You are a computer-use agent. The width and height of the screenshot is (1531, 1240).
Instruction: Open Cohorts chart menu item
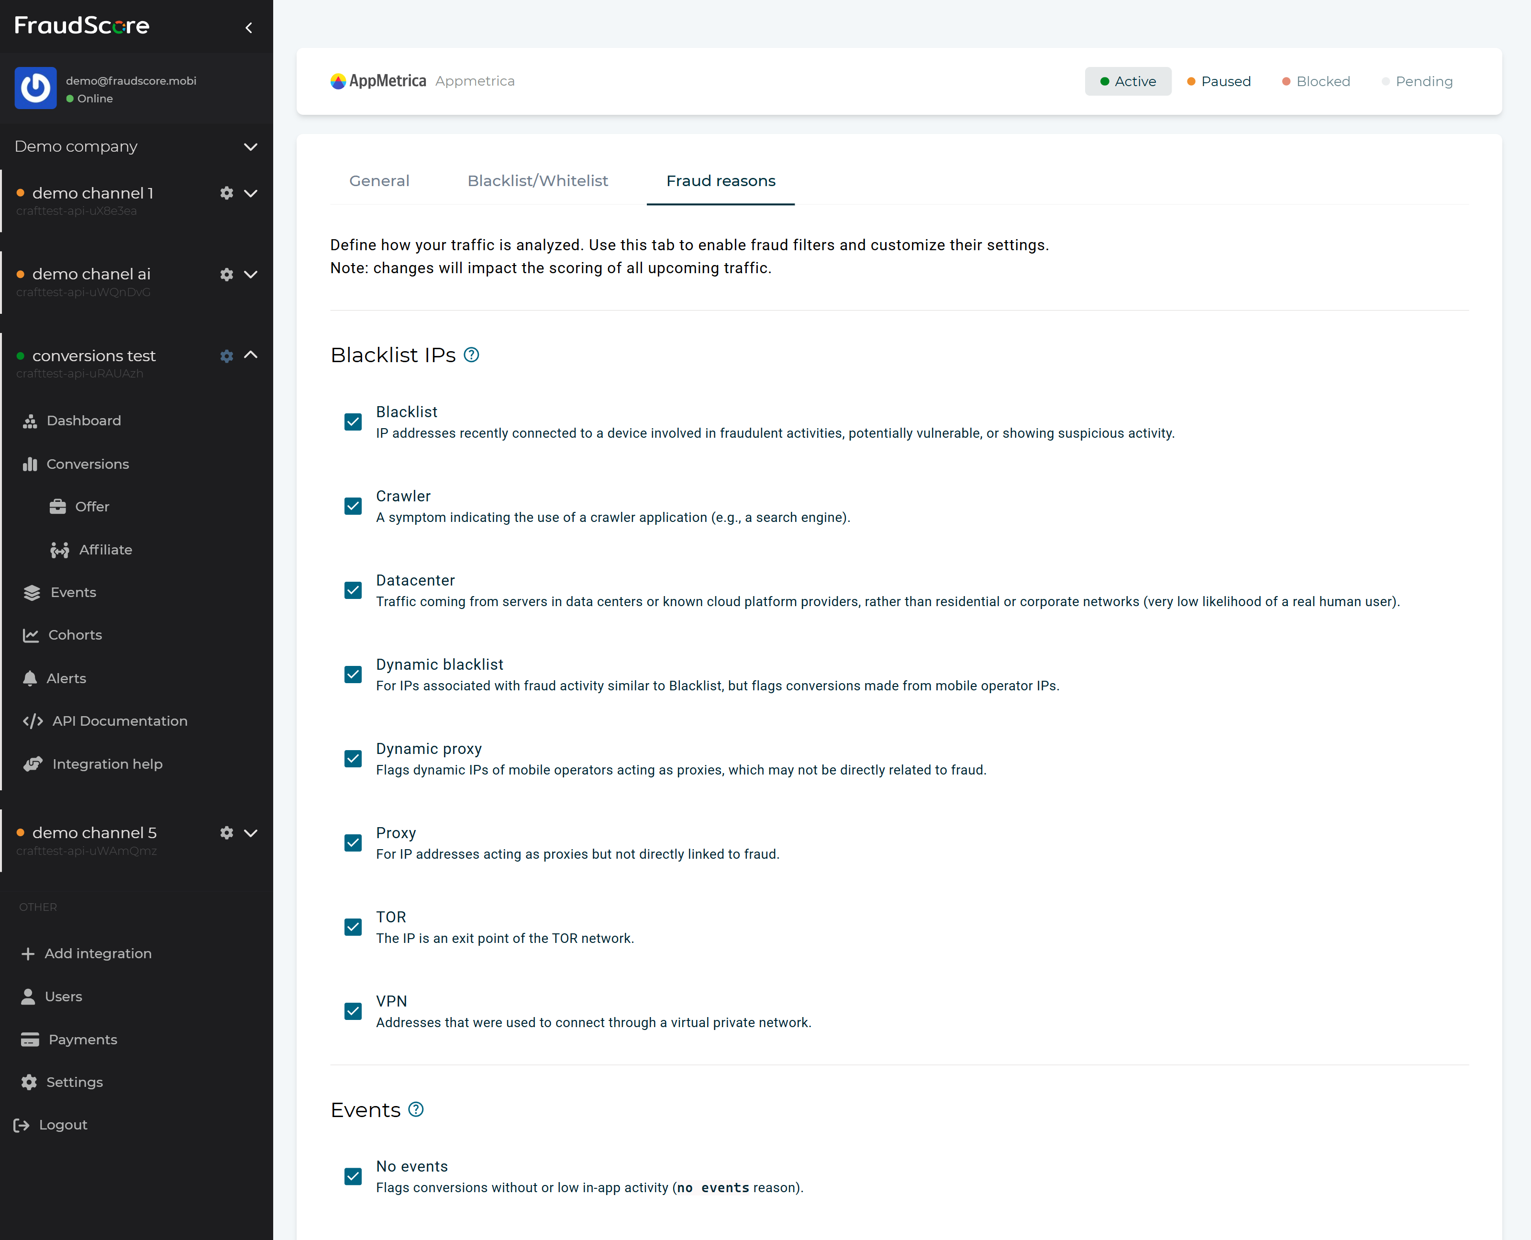[74, 635]
